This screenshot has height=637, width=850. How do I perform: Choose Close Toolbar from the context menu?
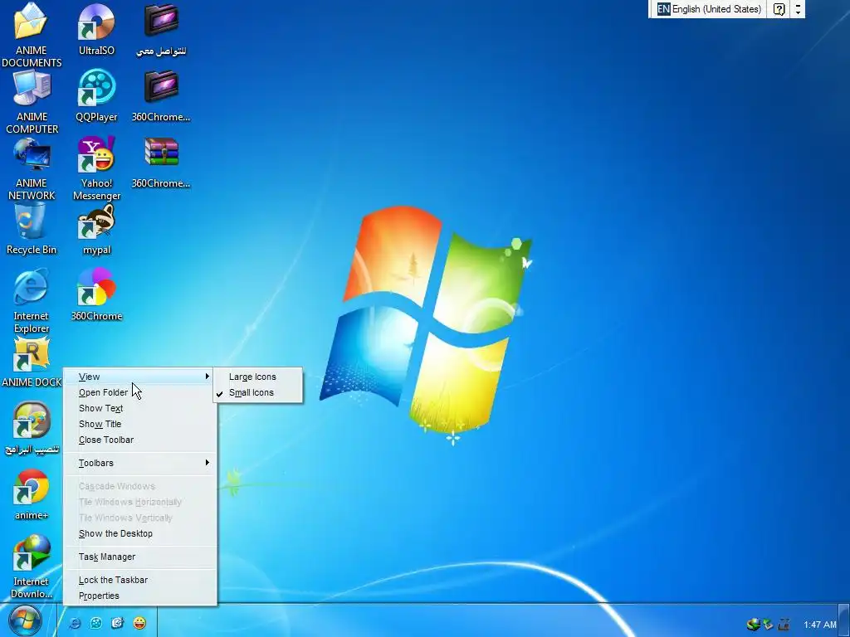140,440
